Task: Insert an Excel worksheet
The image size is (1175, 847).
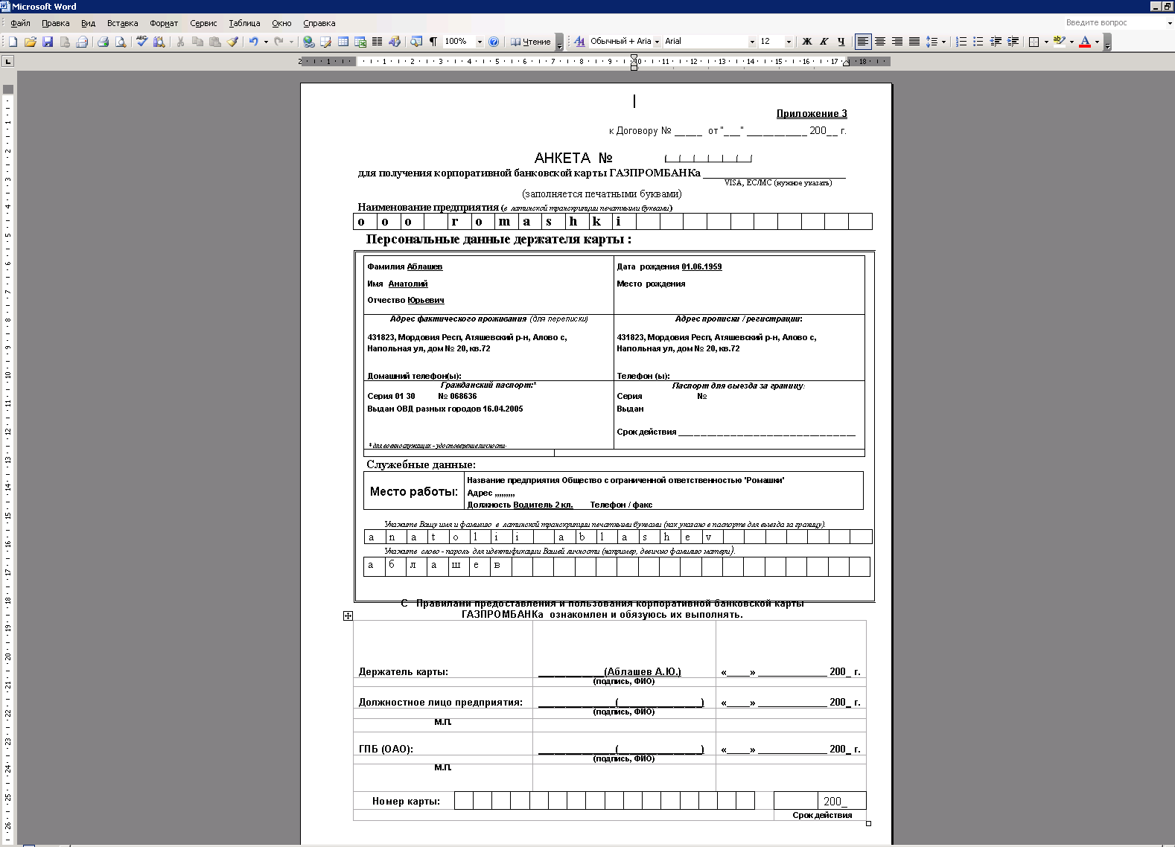Action: point(360,42)
